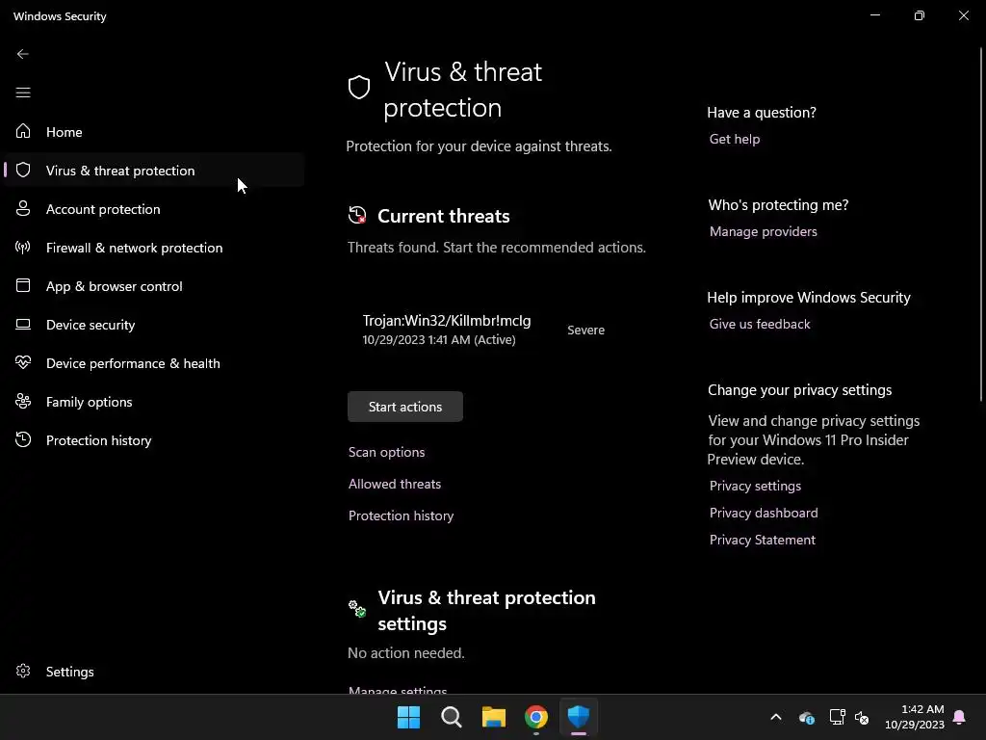Click the Manage providers link
Viewport: 986px width, 740px height.
(764, 231)
